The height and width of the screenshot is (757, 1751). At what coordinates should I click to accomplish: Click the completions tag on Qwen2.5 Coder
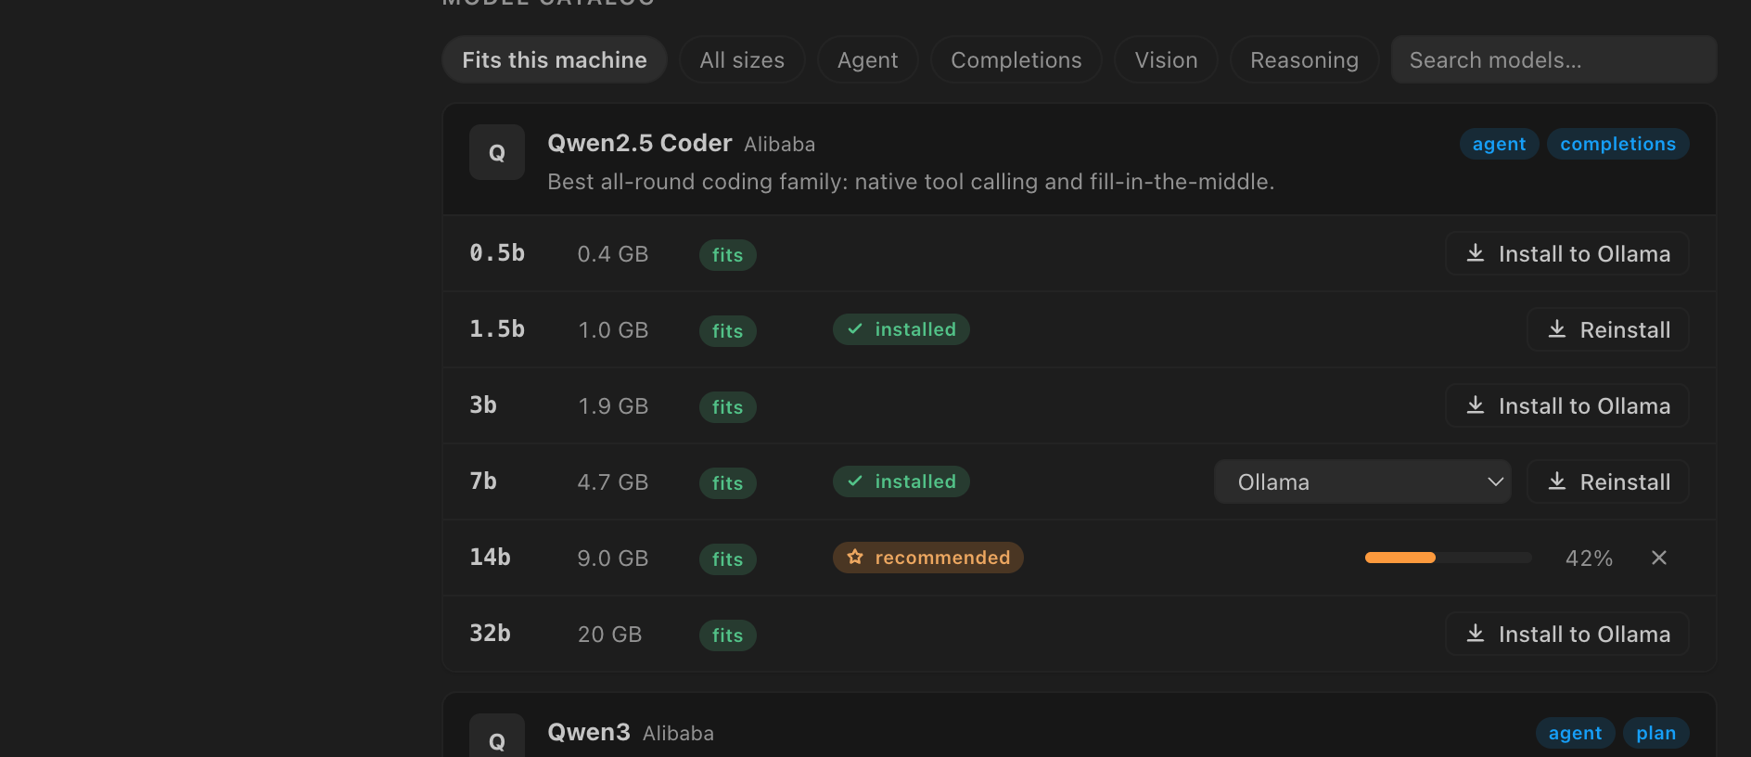pyautogui.click(x=1617, y=144)
